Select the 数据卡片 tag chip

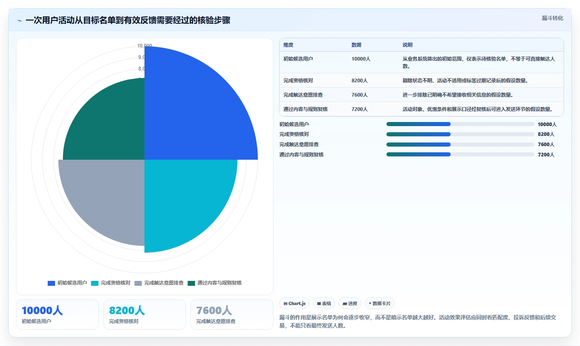[379, 303]
